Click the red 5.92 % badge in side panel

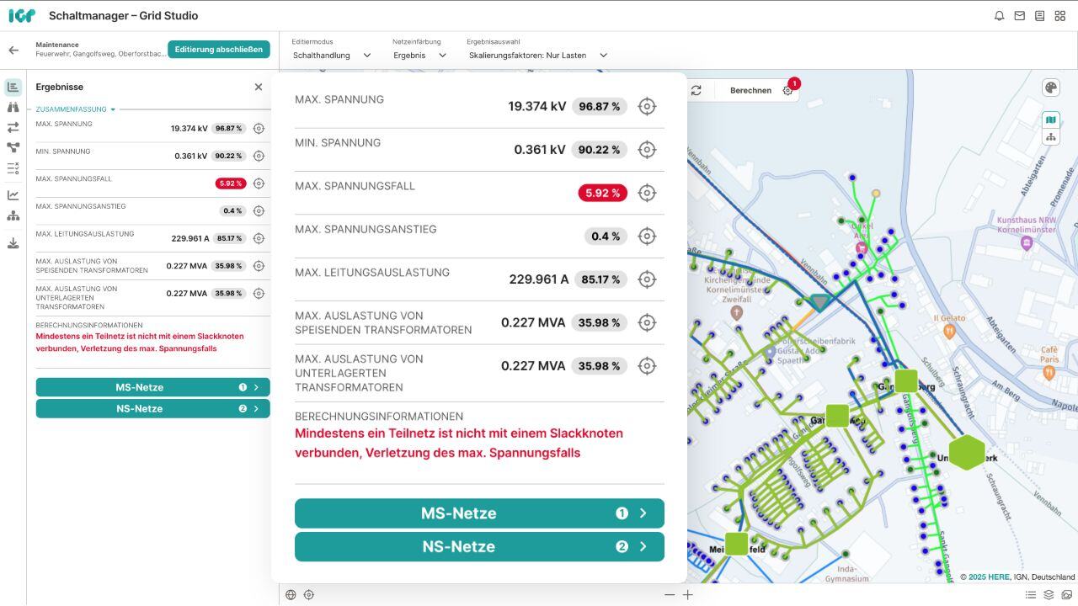click(x=230, y=183)
